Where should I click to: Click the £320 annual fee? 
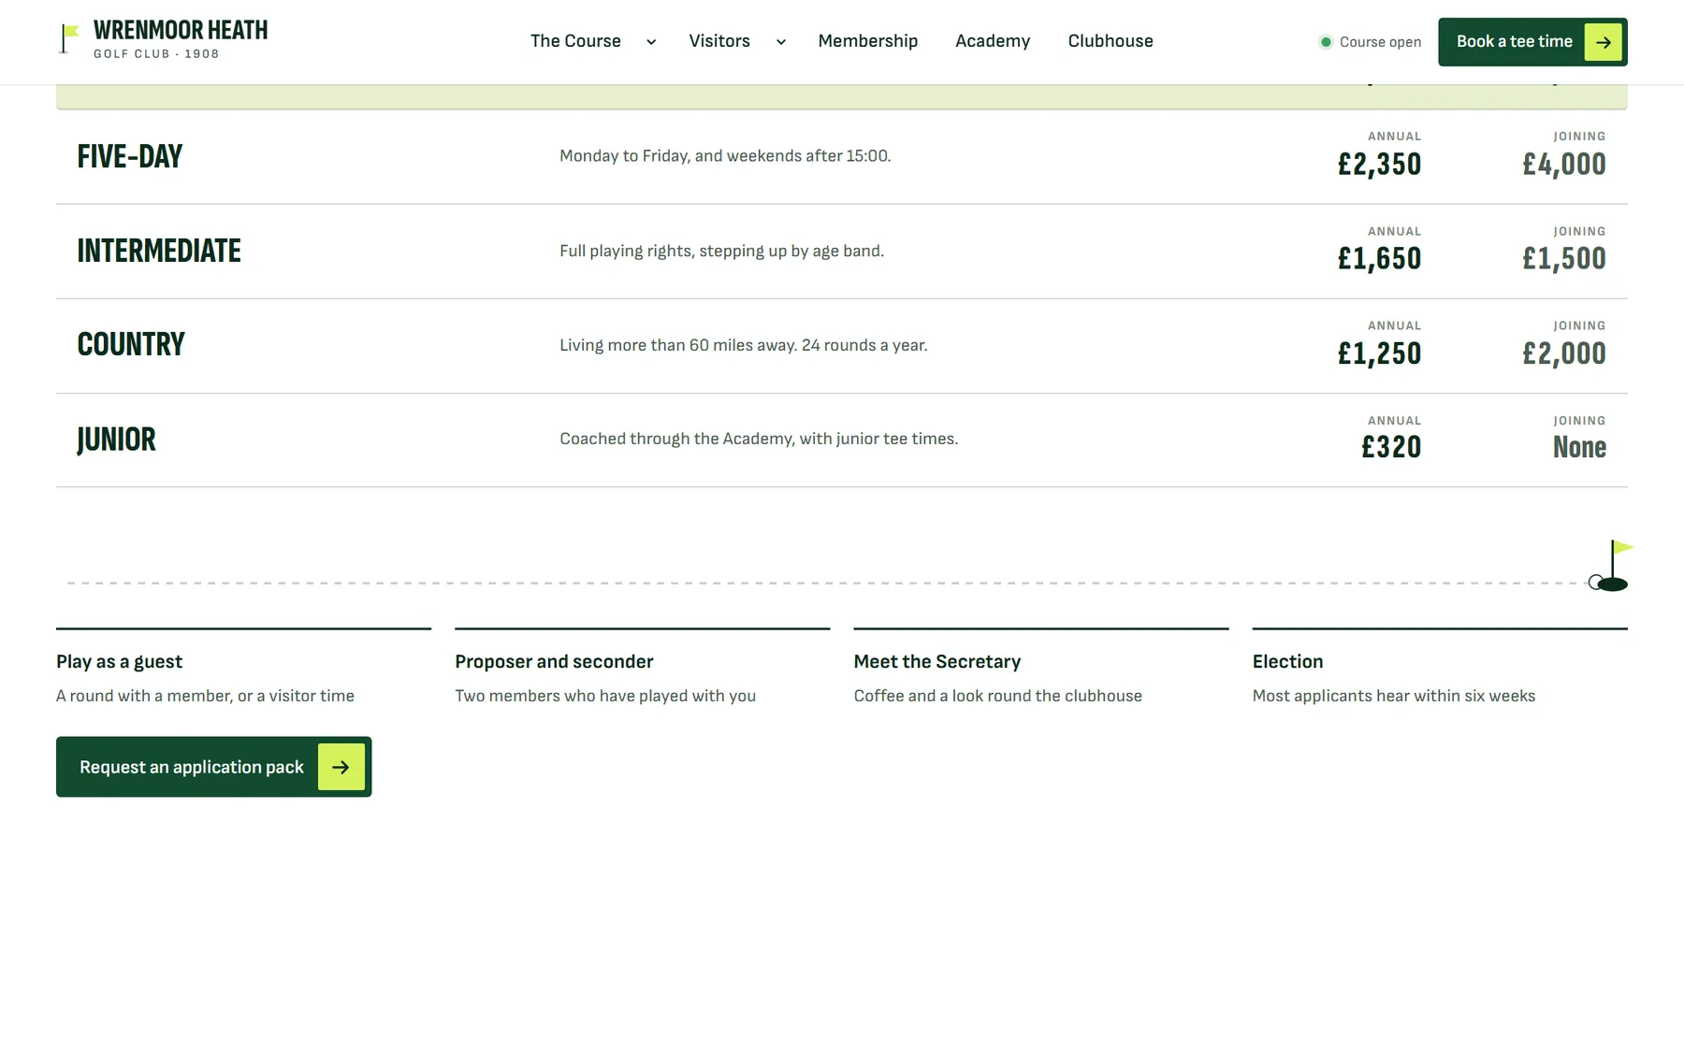click(x=1391, y=448)
